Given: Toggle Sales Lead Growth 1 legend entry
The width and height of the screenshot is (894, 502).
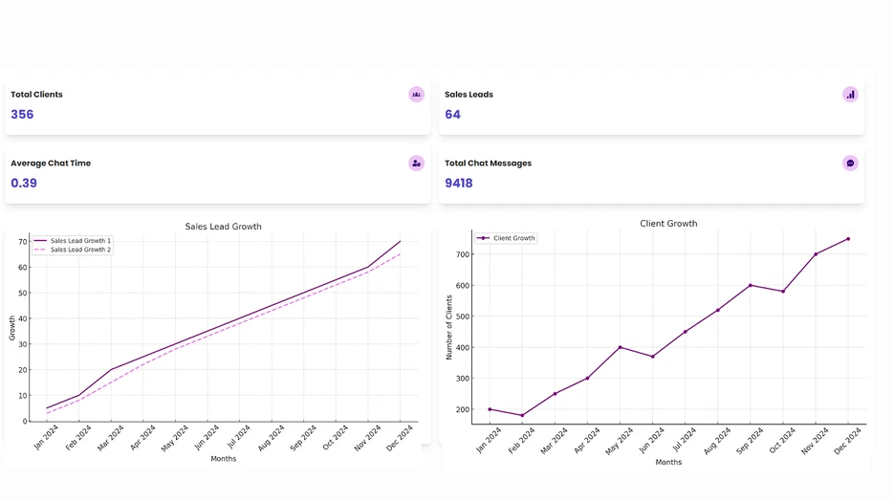Looking at the screenshot, I should coord(80,241).
